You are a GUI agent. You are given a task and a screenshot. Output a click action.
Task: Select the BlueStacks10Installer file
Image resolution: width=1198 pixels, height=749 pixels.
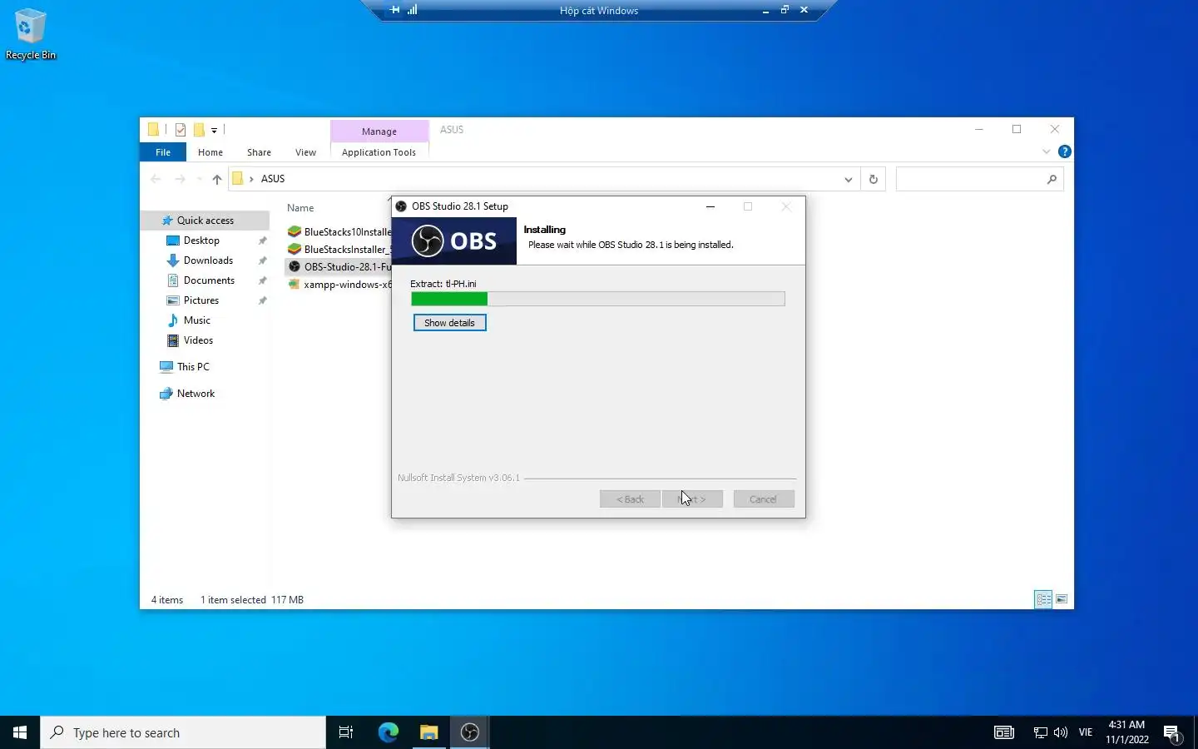point(339,232)
